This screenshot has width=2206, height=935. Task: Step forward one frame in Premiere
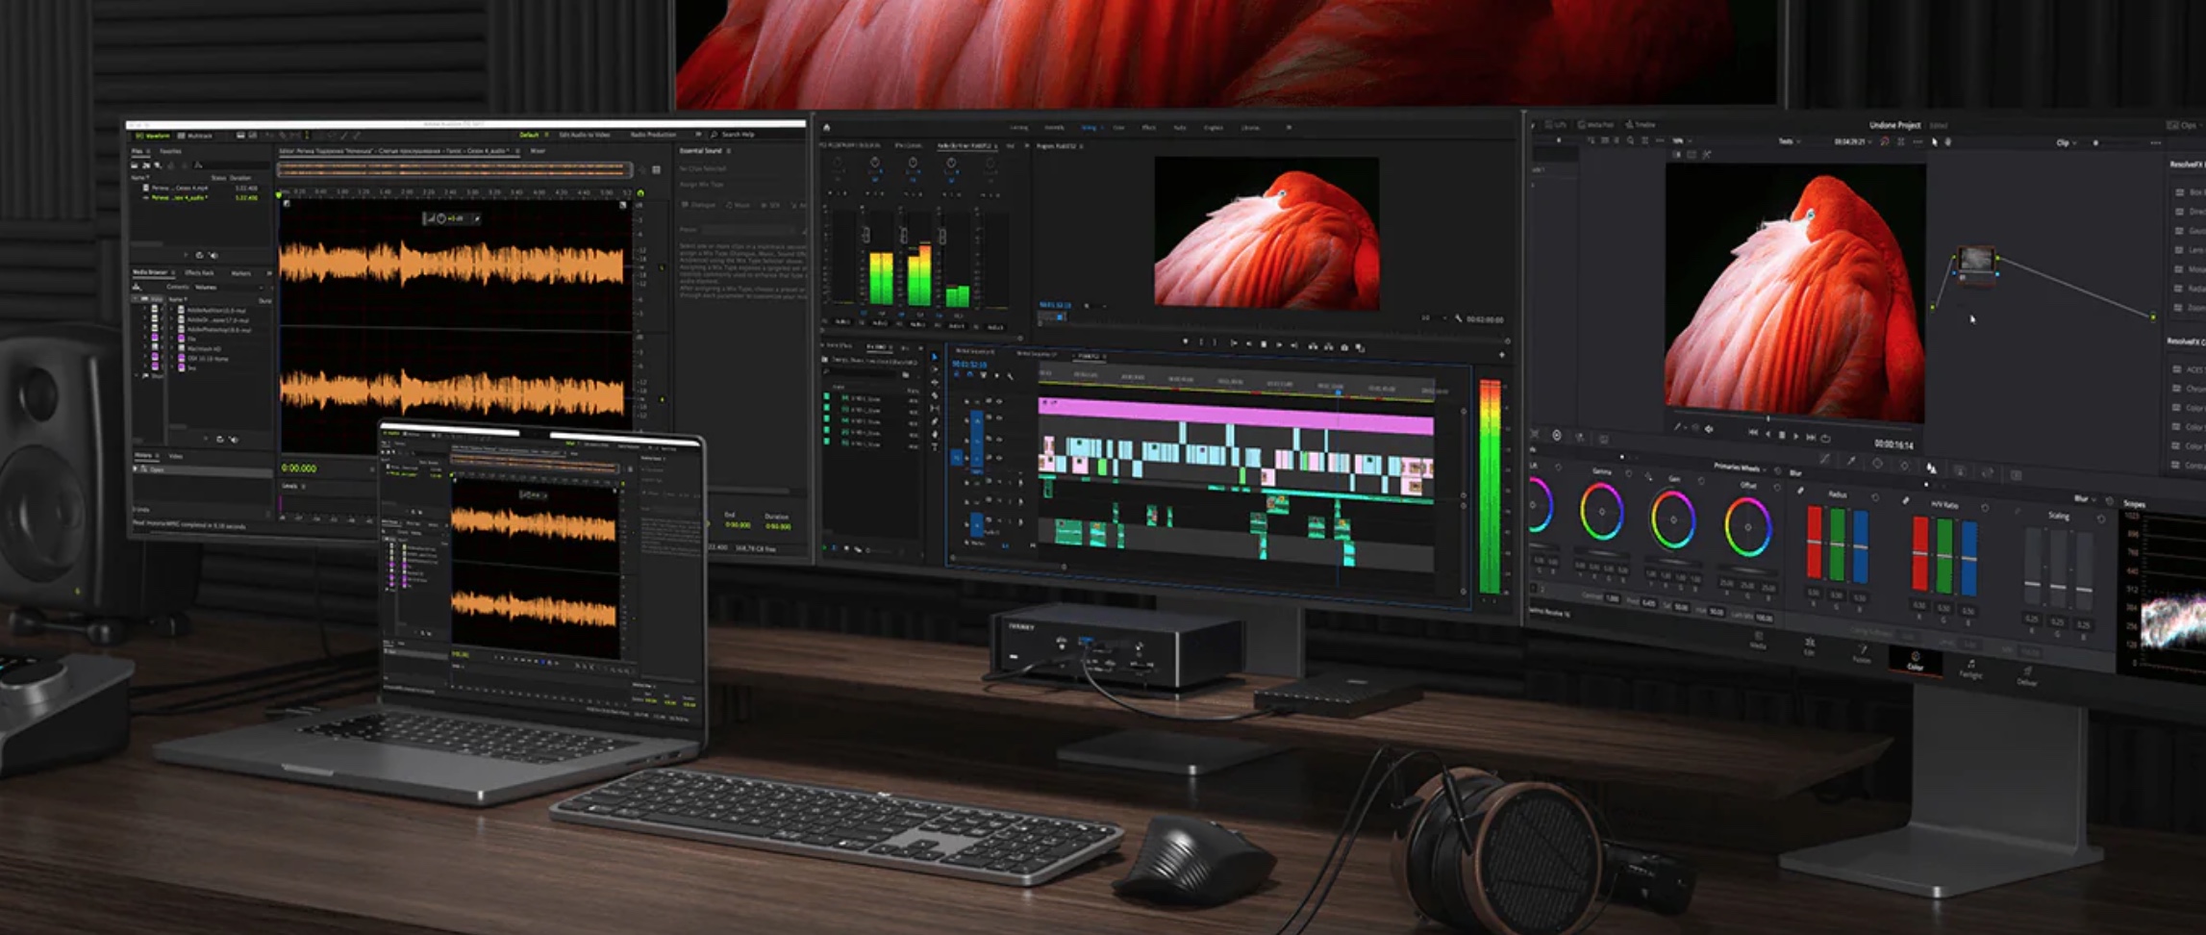coord(1279,345)
